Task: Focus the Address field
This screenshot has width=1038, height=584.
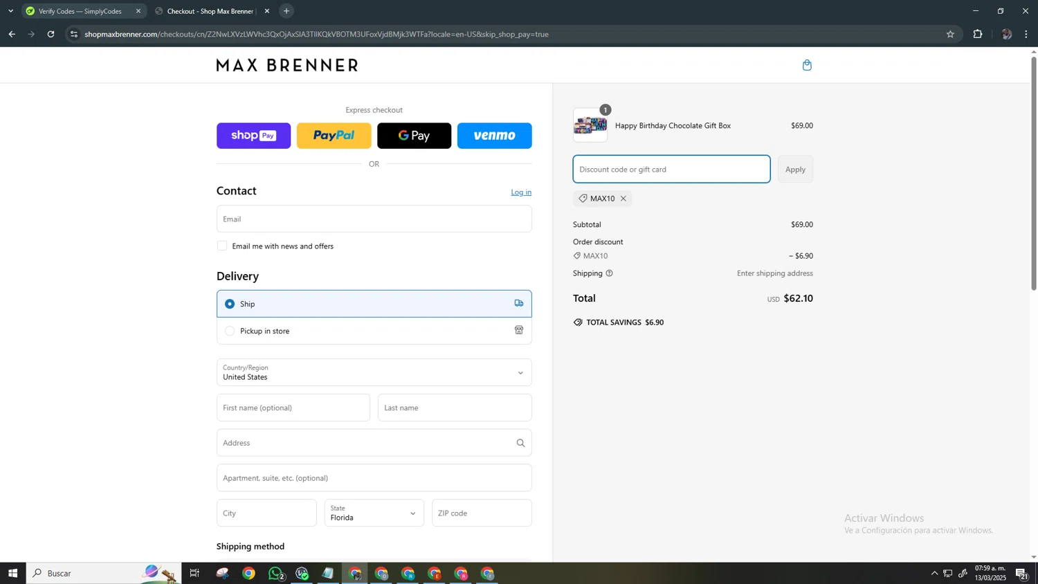Action: coord(374,443)
